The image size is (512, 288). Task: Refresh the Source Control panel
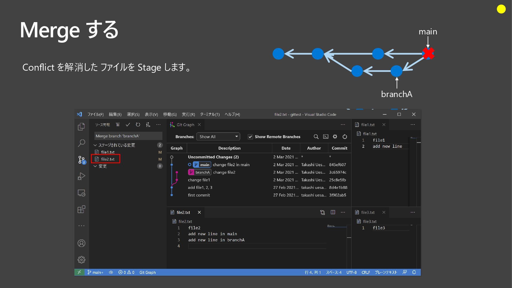point(138,125)
